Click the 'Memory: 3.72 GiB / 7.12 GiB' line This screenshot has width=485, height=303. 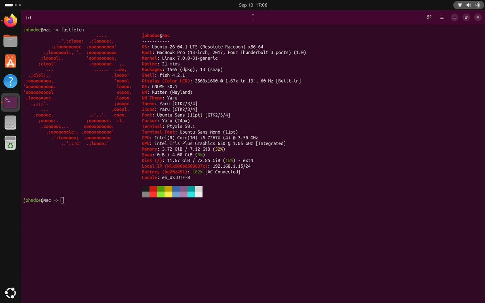183,149
